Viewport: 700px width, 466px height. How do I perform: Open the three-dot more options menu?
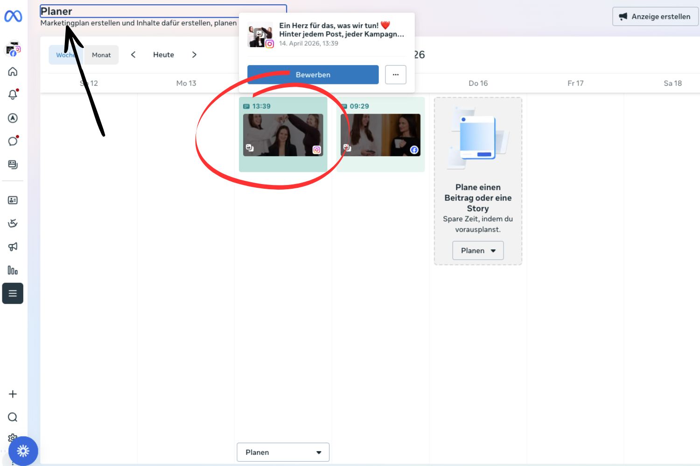click(x=395, y=75)
